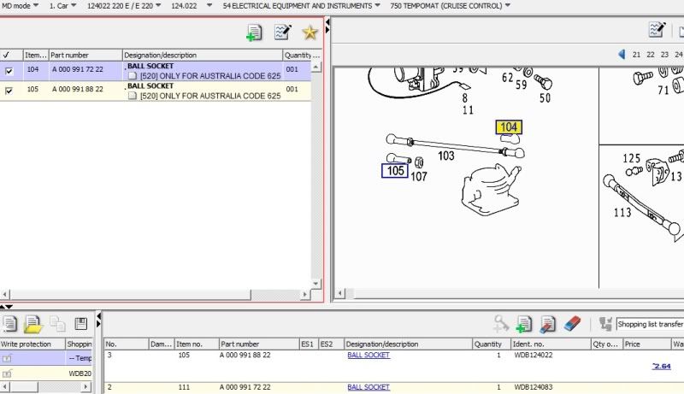Viewport: 684px width, 394px height.
Task: Click callout number 113 in diagram
Action: pyautogui.click(x=622, y=213)
